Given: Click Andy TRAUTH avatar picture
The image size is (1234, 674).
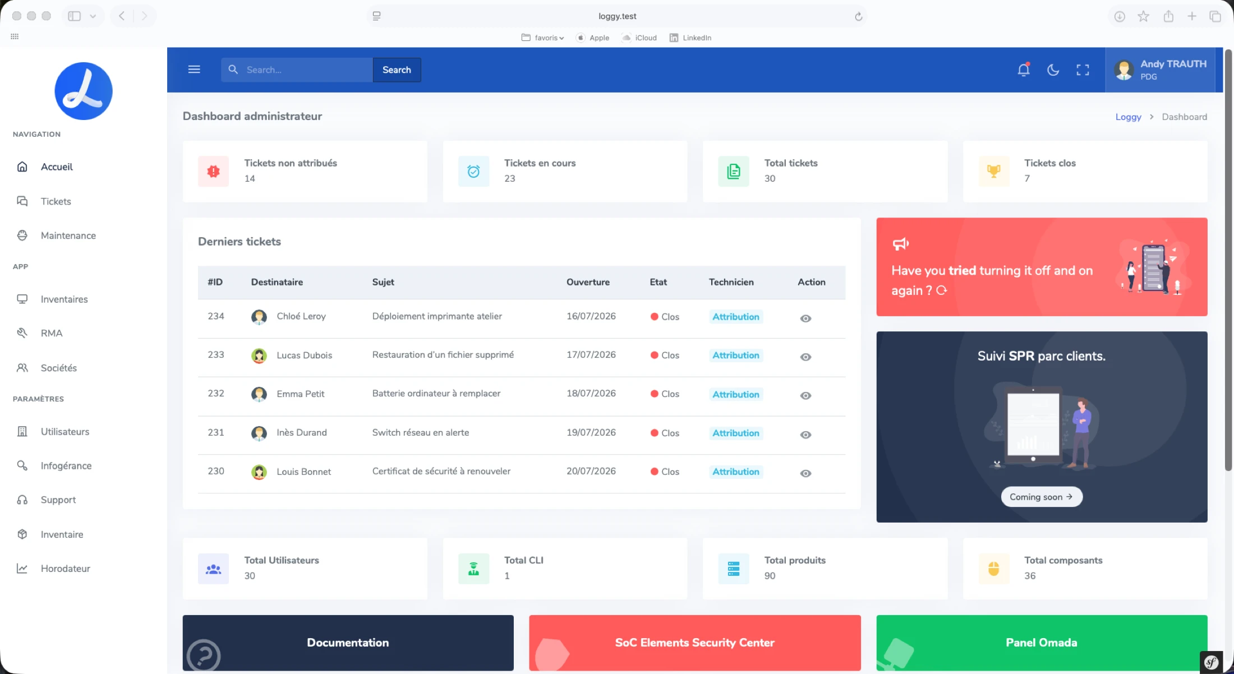Looking at the screenshot, I should pyautogui.click(x=1124, y=70).
